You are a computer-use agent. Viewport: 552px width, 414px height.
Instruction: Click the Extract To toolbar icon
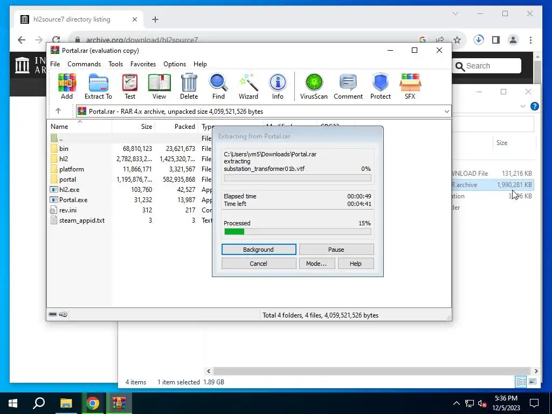[x=98, y=87]
